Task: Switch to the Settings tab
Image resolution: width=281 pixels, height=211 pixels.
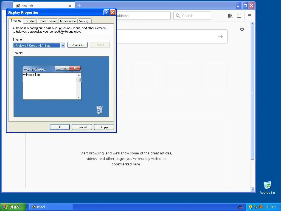Action: pyautogui.click(x=84, y=21)
